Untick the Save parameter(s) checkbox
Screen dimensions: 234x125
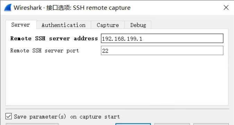coord(9,116)
